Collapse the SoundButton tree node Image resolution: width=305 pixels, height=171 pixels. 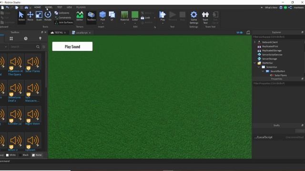[263, 71]
